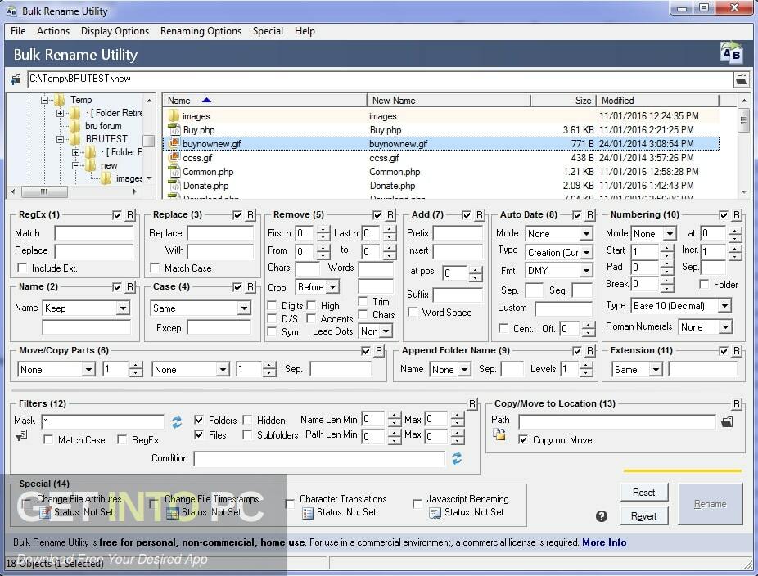
Task: Enable Character Translations checkbox
Action: pyautogui.click(x=290, y=504)
